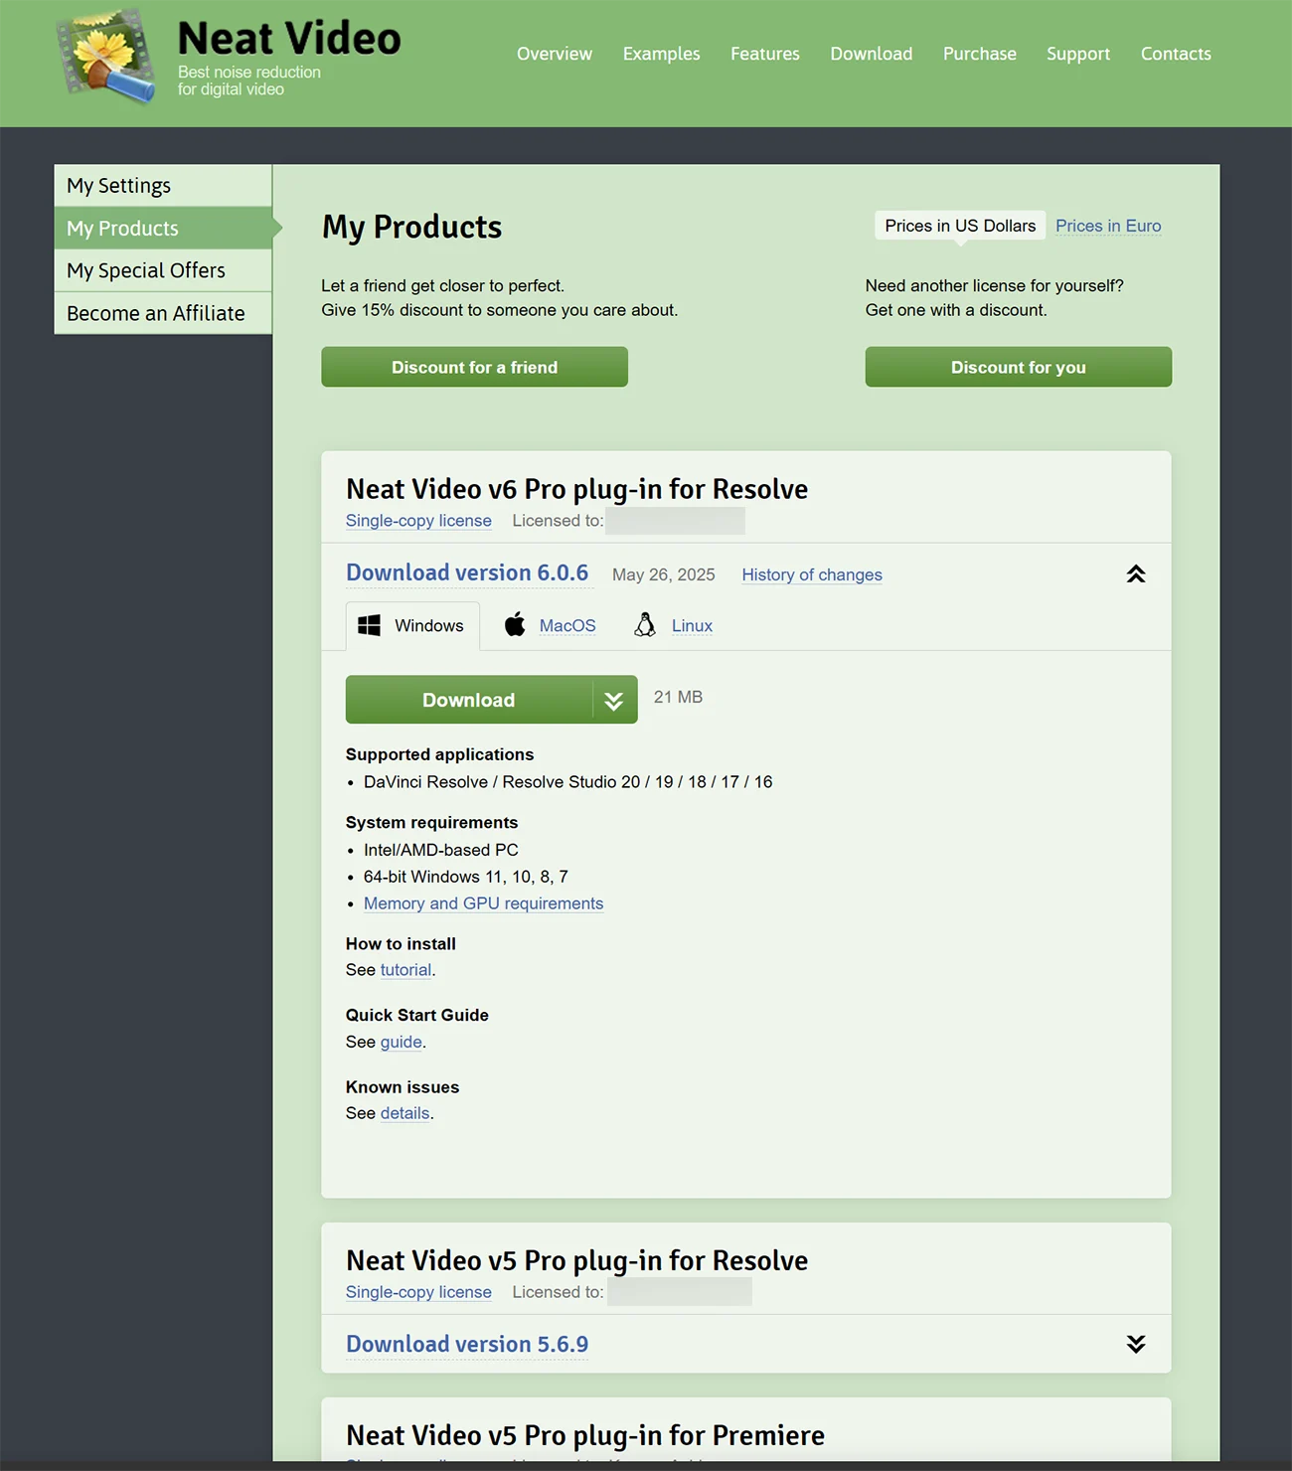The width and height of the screenshot is (1292, 1471).
Task: Select Prices in US Dollars
Action: pos(960,226)
